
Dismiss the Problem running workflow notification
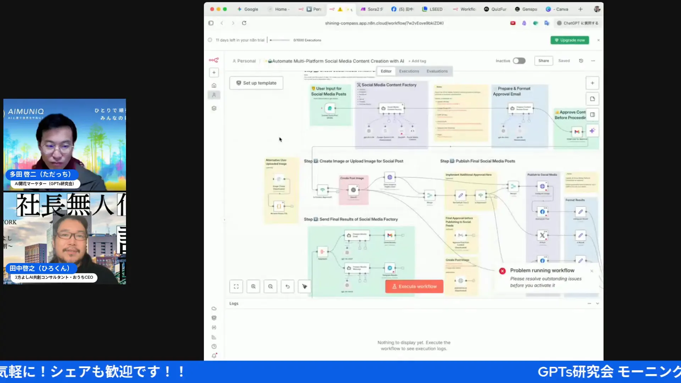point(592,271)
